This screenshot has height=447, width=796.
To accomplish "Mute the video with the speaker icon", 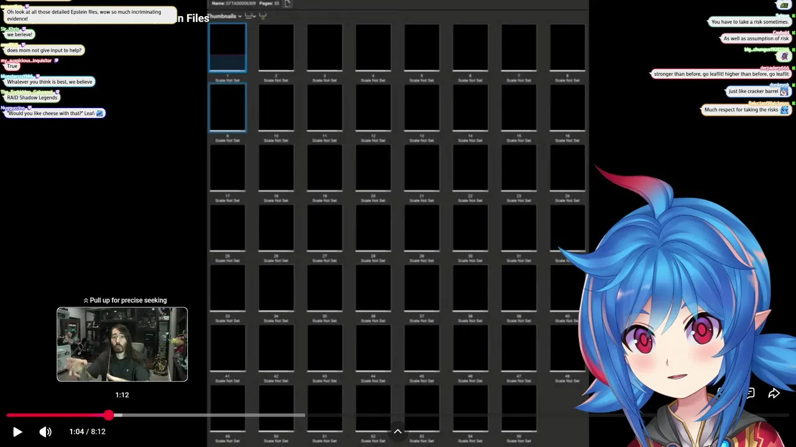I will tap(45, 431).
